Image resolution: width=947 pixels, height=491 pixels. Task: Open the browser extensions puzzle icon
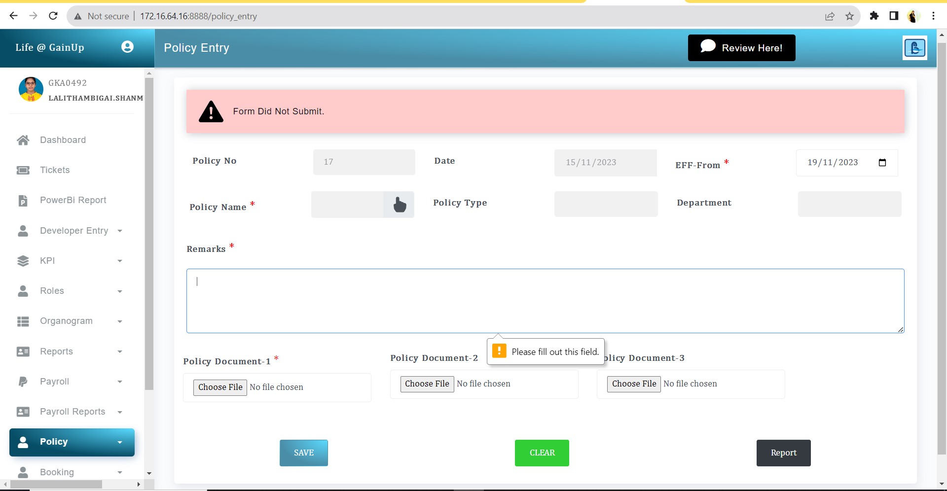pos(874,16)
